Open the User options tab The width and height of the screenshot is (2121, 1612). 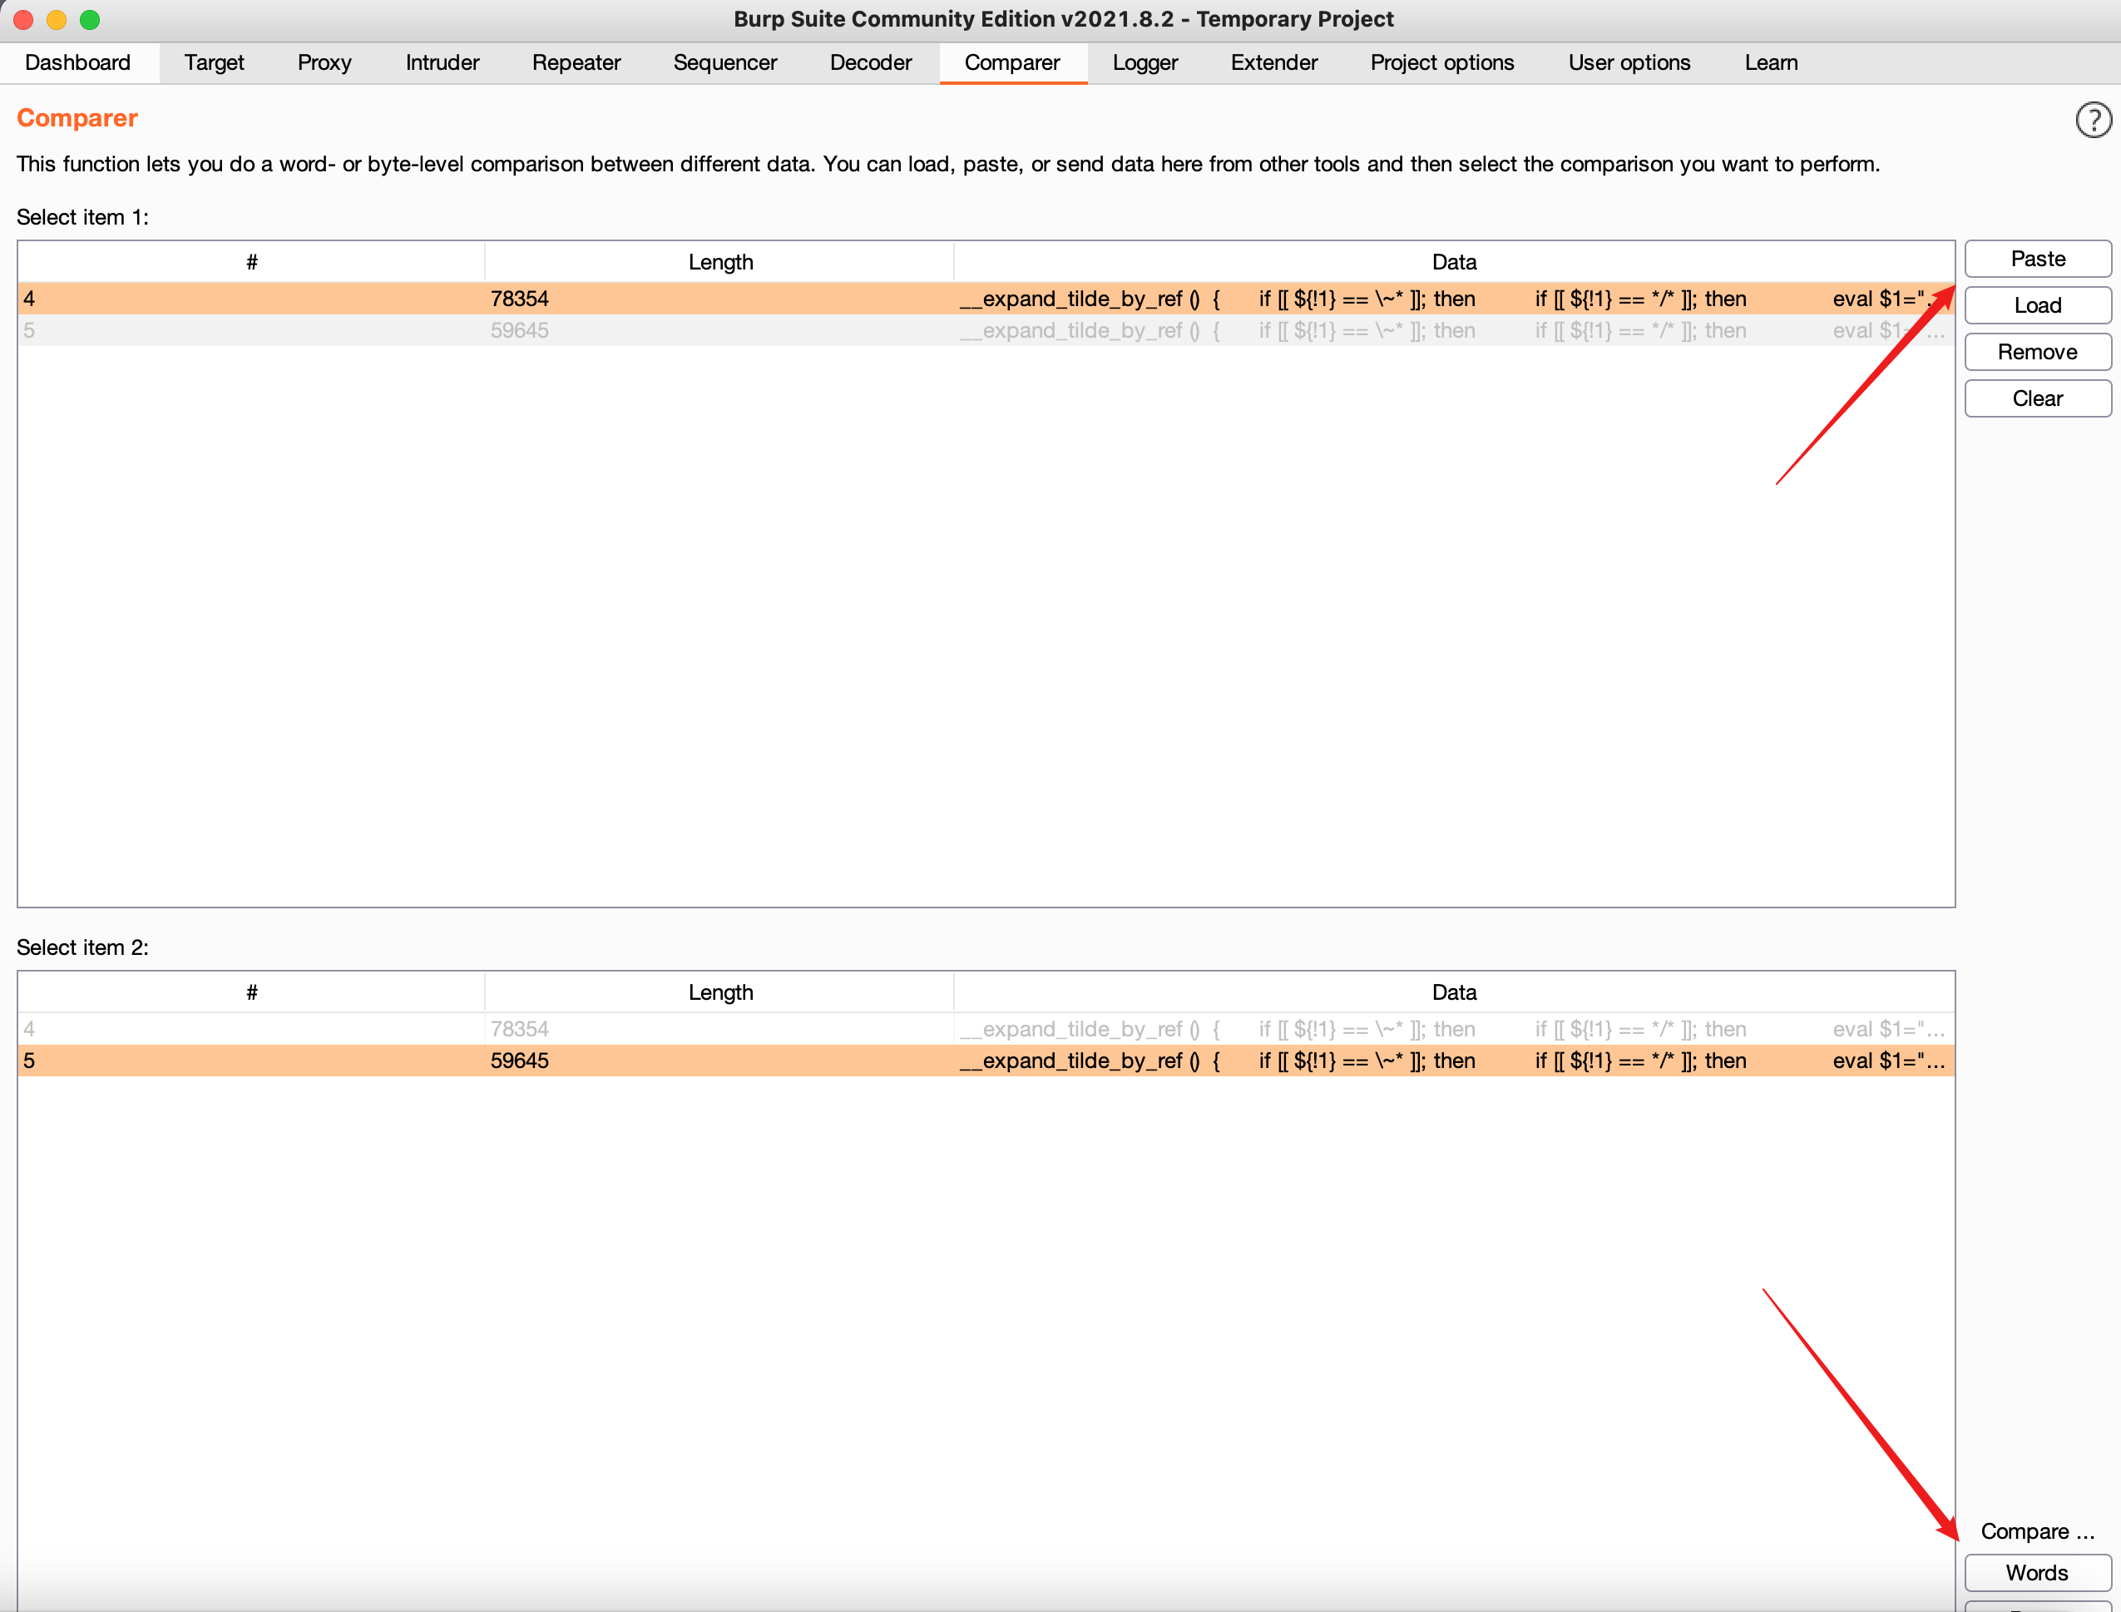click(x=1629, y=62)
